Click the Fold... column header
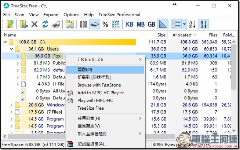240x150 pixels. [x=229, y=35]
